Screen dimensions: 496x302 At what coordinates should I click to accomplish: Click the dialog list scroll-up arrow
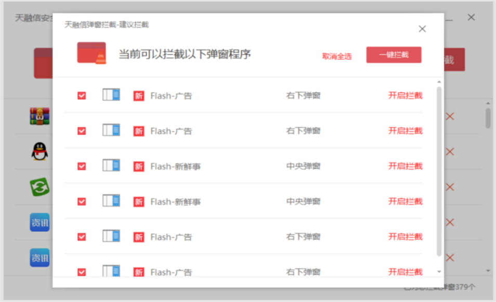coord(439,82)
